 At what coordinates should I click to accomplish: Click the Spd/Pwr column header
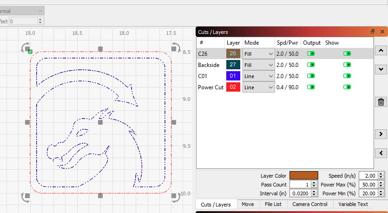(x=288, y=43)
